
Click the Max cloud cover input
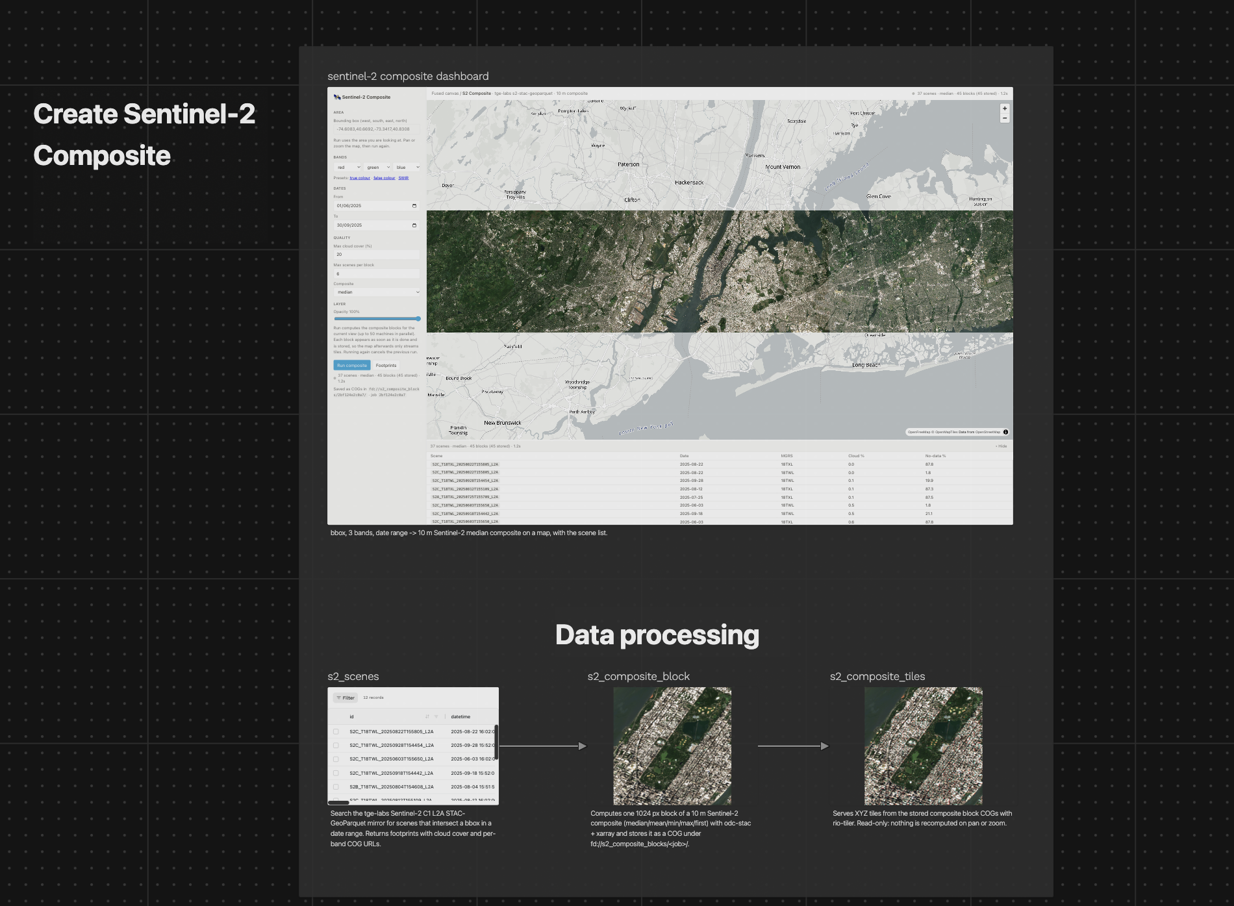pos(377,255)
